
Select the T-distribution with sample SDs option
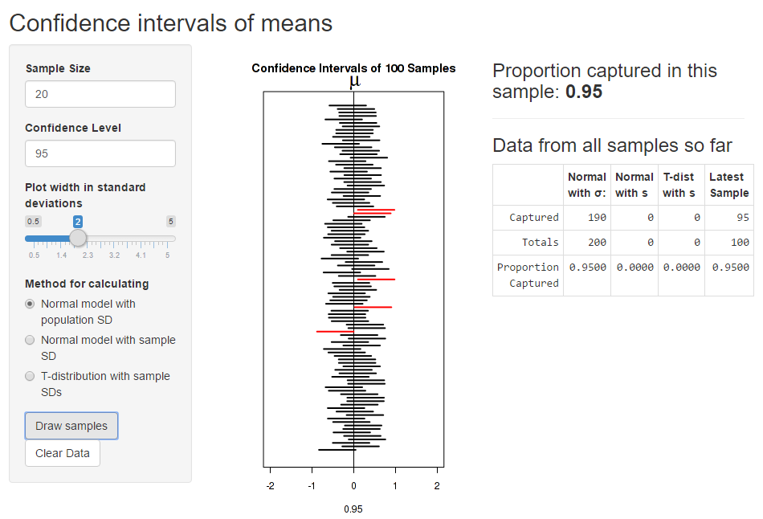tap(30, 376)
